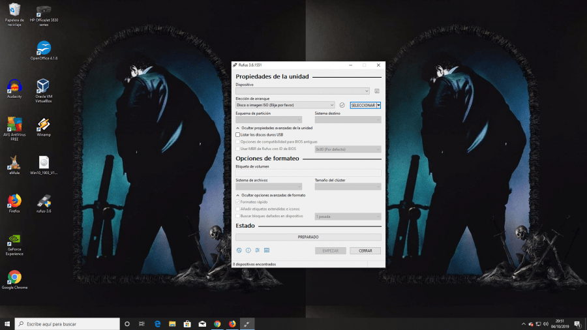587x330 pixels.
Task: Open Rufus settings sliders icon
Action: [x=258, y=250]
